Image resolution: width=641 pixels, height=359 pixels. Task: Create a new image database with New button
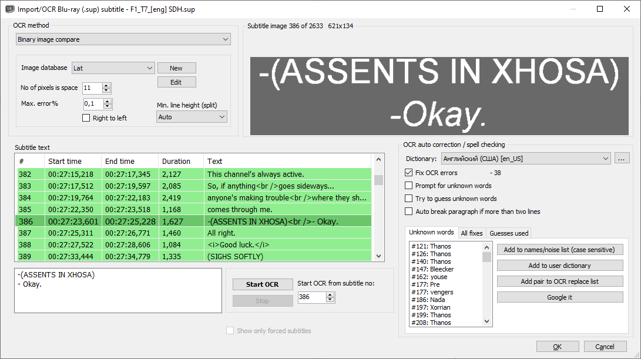[x=176, y=68]
